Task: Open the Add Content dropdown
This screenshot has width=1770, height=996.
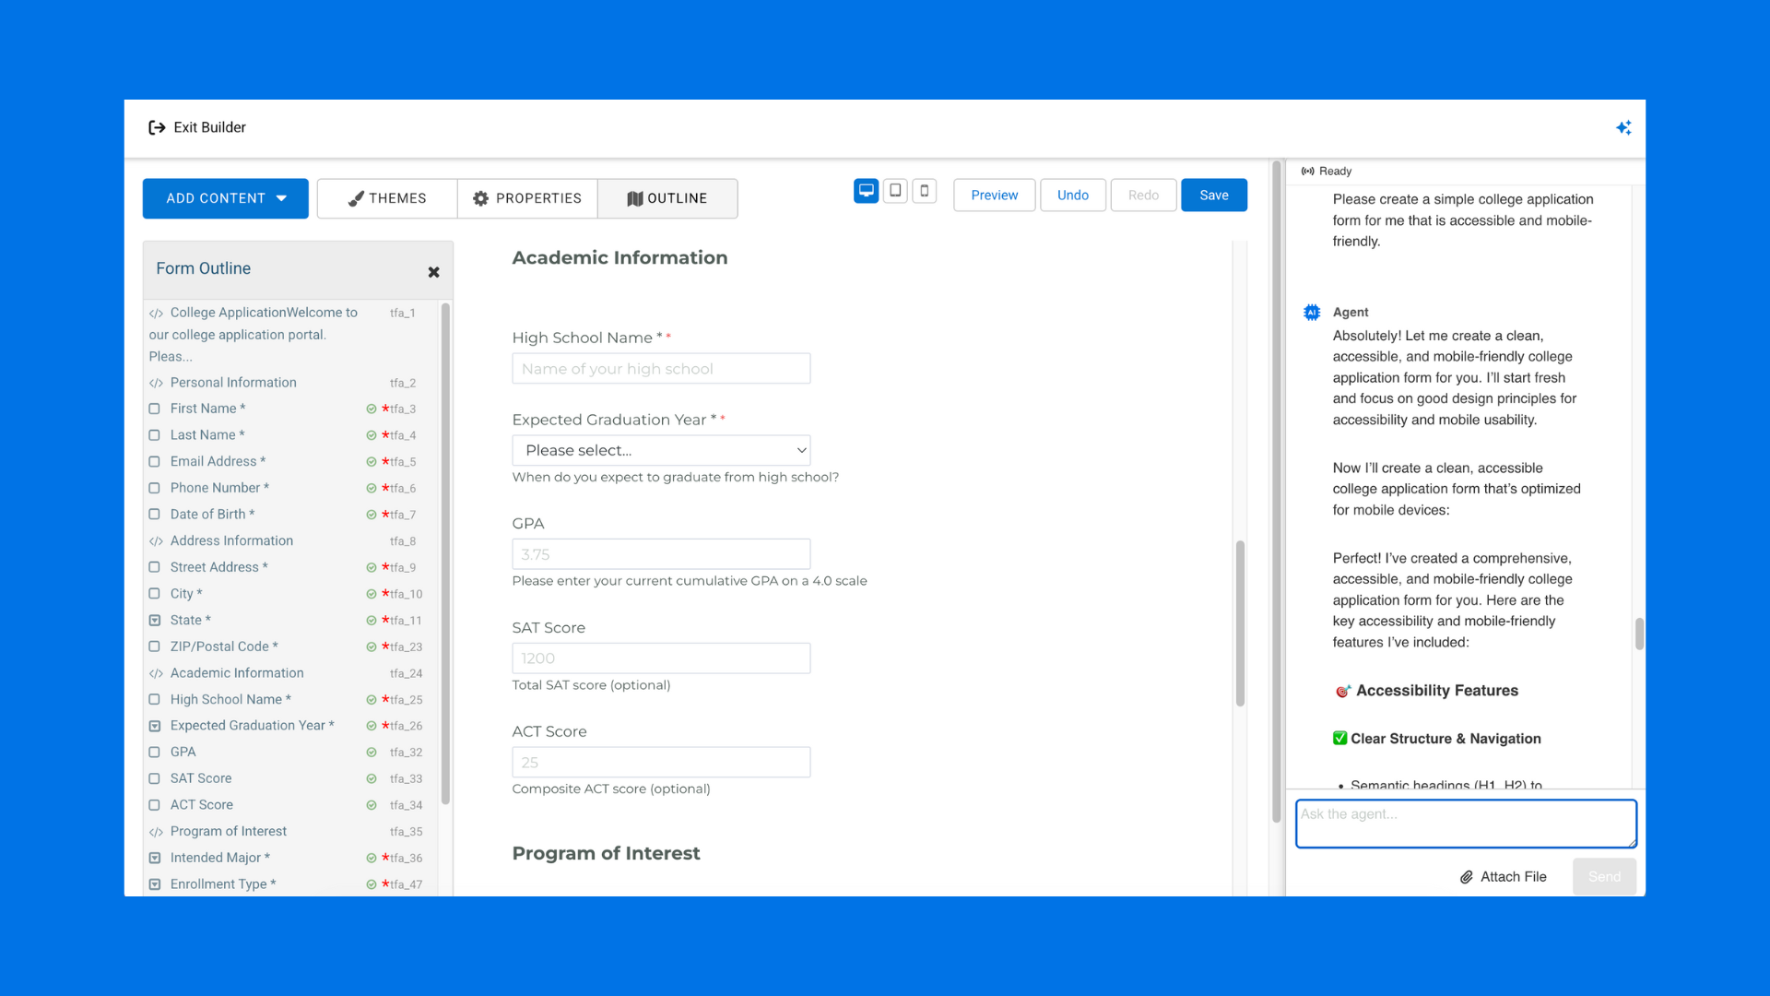Action: coord(226,198)
